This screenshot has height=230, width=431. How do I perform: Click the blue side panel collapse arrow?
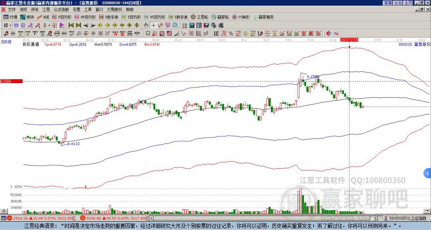428,173
